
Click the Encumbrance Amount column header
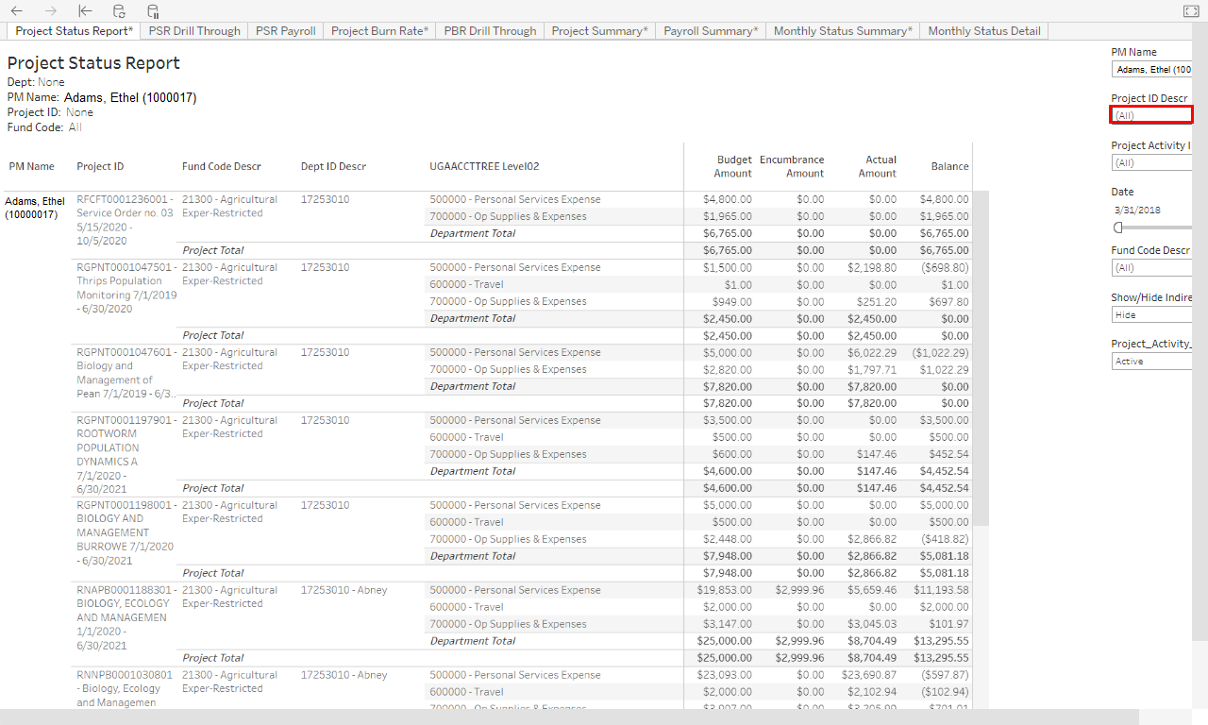(792, 166)
